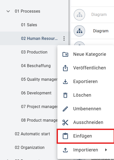Open the 02 Automatic start category
Viewport: 114px width, 160px height.
click(x=32, y=134)
